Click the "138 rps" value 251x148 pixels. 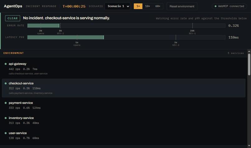[x=14, y=138]
